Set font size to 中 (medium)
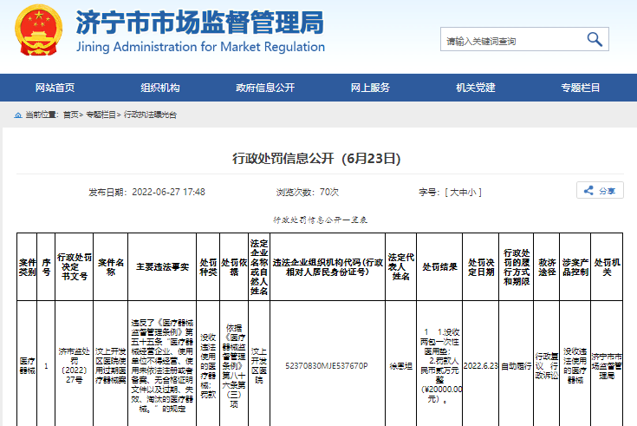Image resolution: width=637 pixels, height=426 pixels. [464, 192]
